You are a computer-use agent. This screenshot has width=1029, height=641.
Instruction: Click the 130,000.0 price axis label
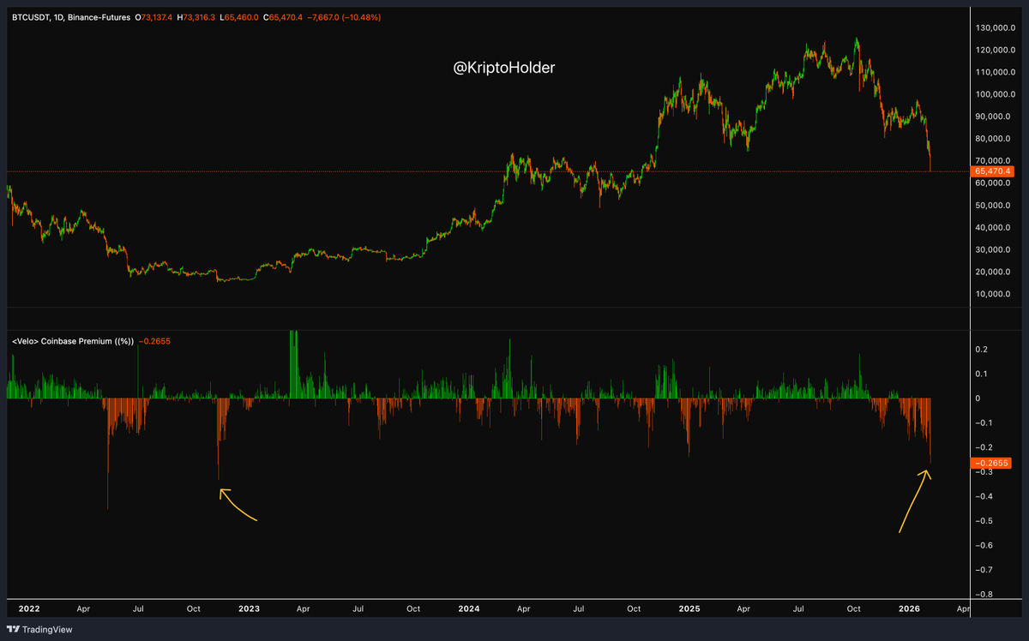click(994, 27)
